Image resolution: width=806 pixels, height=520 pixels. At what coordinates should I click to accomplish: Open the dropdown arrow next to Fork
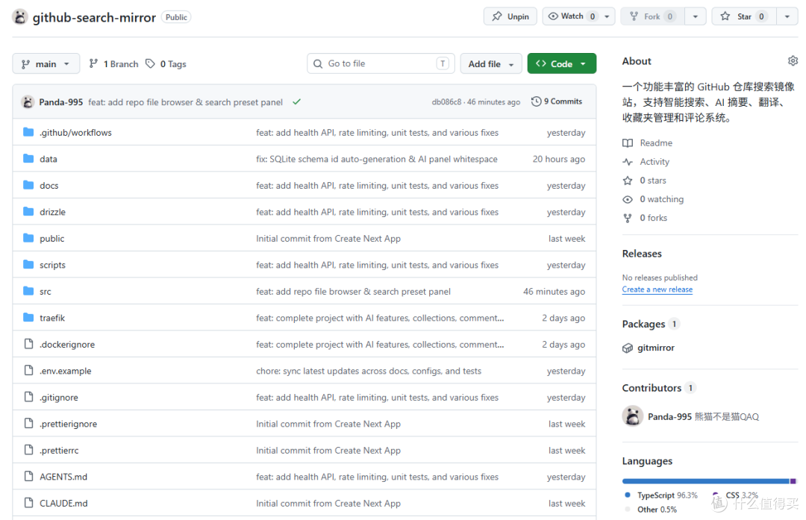coord(696,16)
